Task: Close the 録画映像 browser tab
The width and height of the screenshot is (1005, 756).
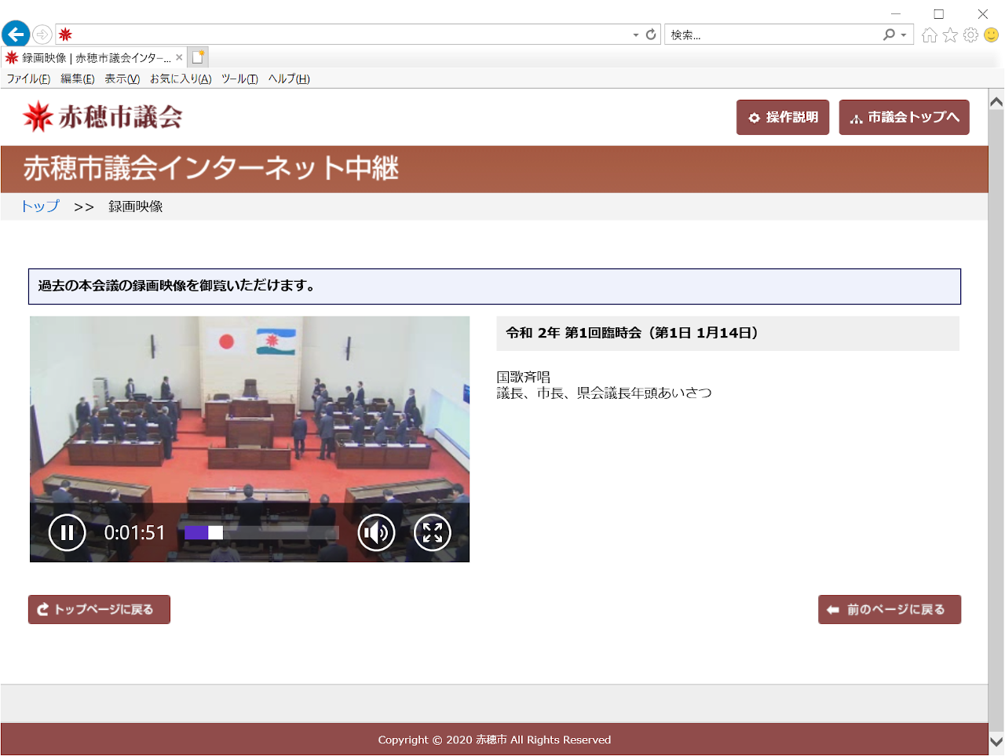Action: [x=179, y=57]
